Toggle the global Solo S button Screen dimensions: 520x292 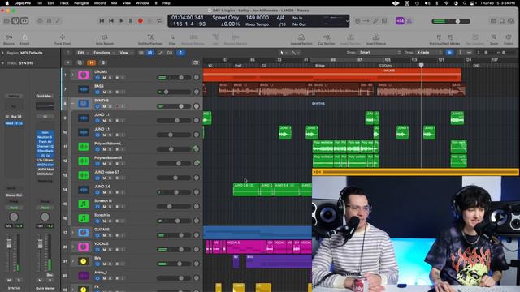point(103,62)
